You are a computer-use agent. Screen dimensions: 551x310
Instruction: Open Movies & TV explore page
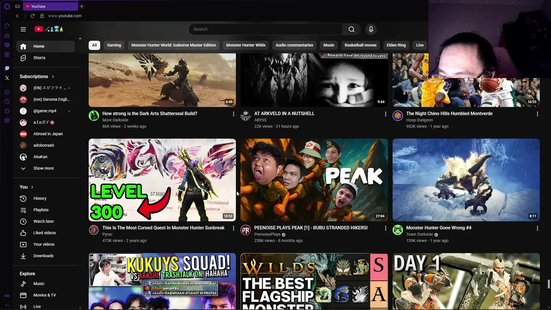tap(46, 295)
